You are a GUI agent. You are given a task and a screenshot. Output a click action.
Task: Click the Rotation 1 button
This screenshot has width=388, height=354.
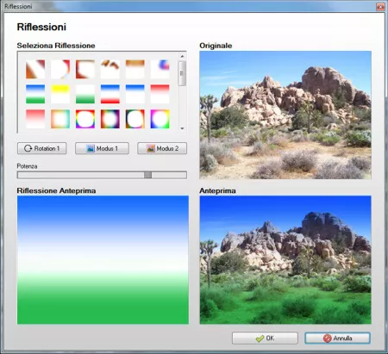coord(42,148)
